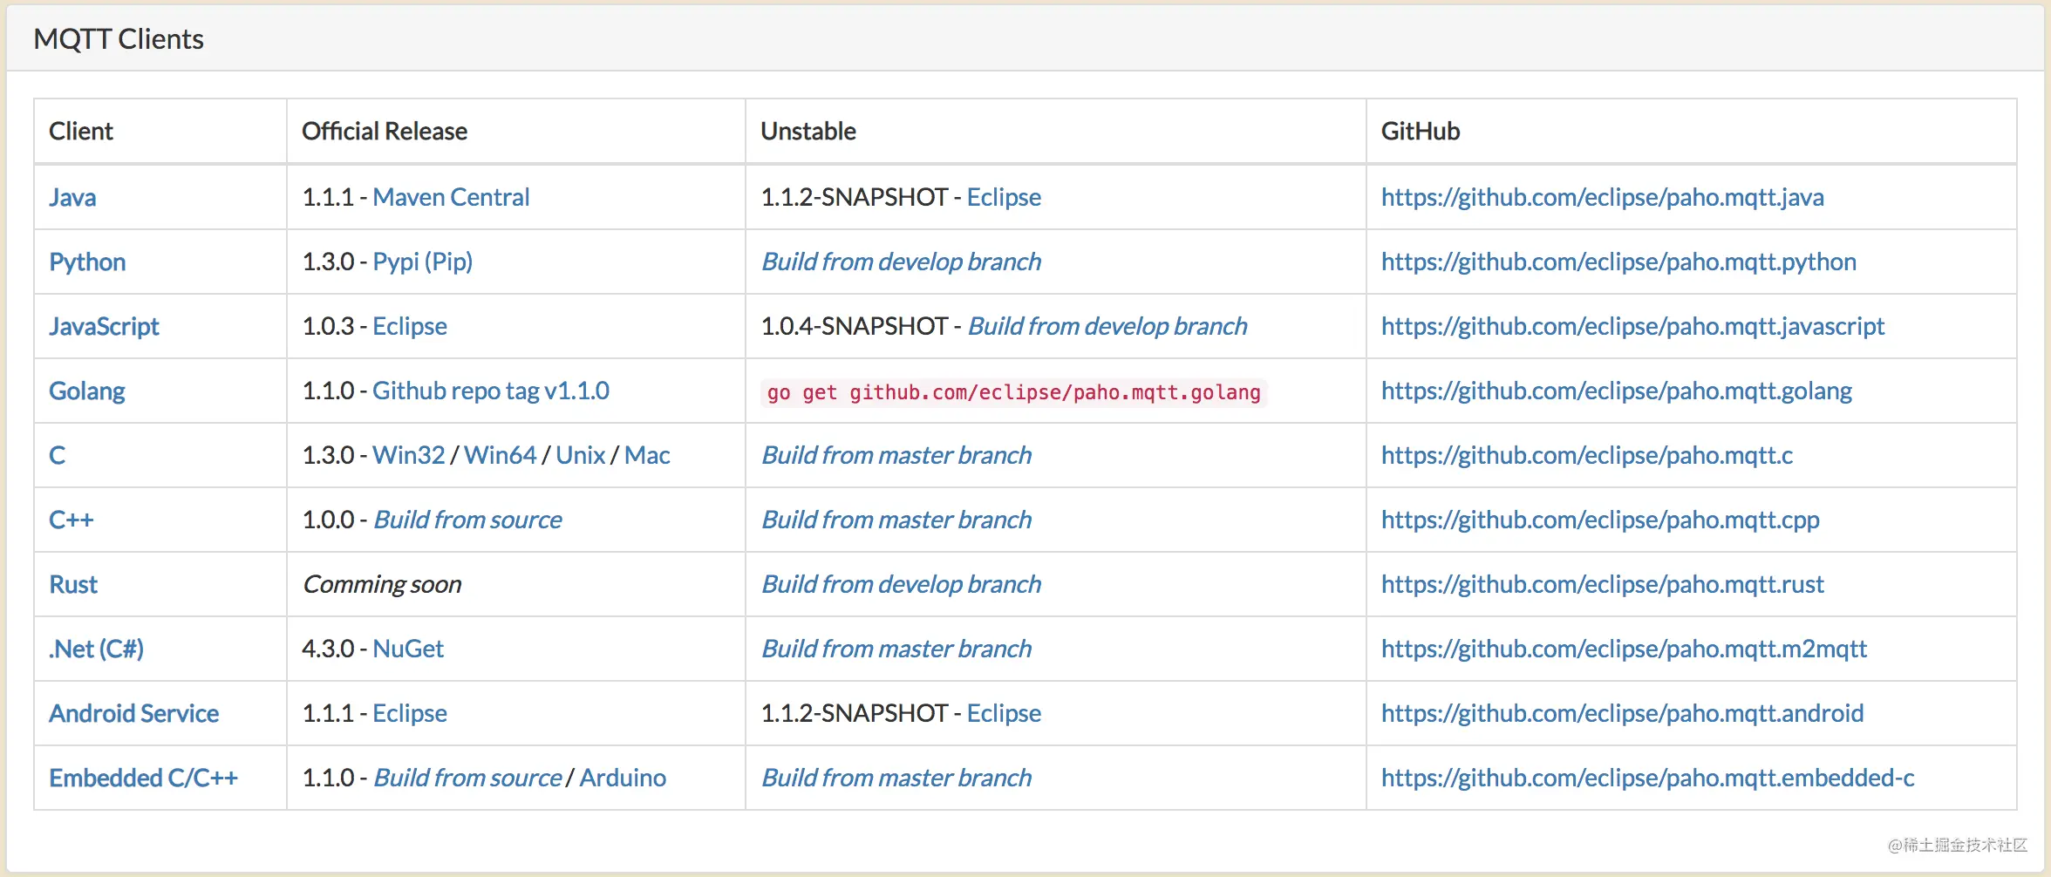The image size is (2051, 877).
Task: Click the MQTT Clients panel heading
Action: click(119, 39)
